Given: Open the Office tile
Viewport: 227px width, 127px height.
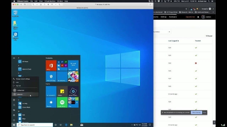Looking at the screenshot, I should tap(51, 66).
